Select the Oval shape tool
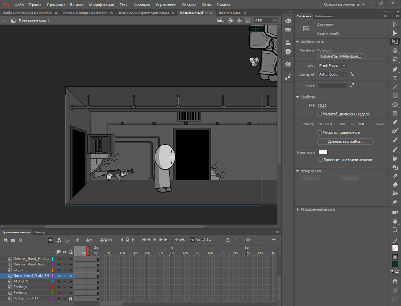 pos(395,104)
